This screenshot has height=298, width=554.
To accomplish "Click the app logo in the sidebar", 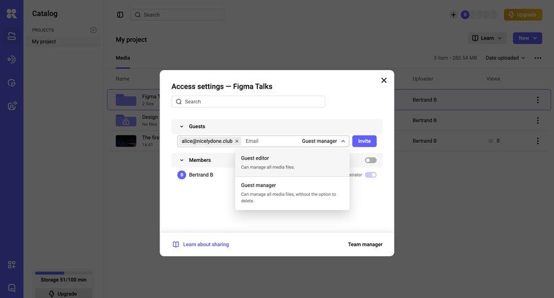I will point(12,14).
